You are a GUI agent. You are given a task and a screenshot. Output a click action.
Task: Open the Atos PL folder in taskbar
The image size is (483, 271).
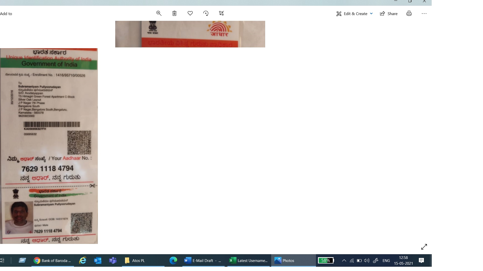[x=143, y=260]
